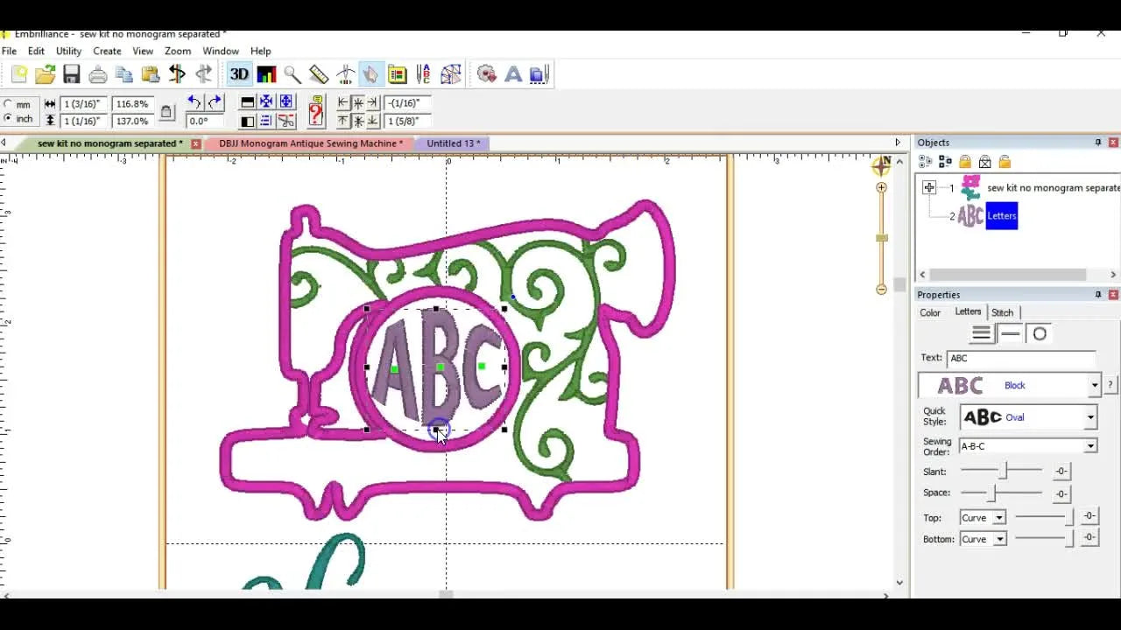Select the magnifier zoom tool

tap(293, 74)
